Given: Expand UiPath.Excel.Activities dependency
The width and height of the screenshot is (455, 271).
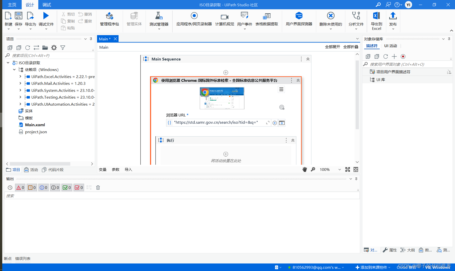Looking at the screenshot, I should pos(20,77).
